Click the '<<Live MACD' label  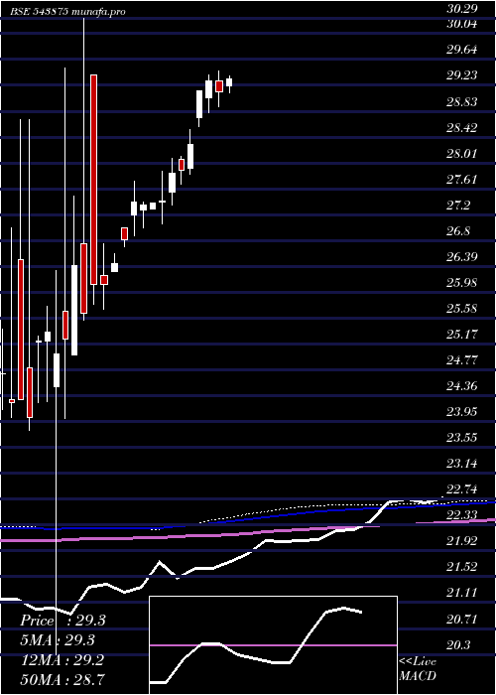[418, 669]
